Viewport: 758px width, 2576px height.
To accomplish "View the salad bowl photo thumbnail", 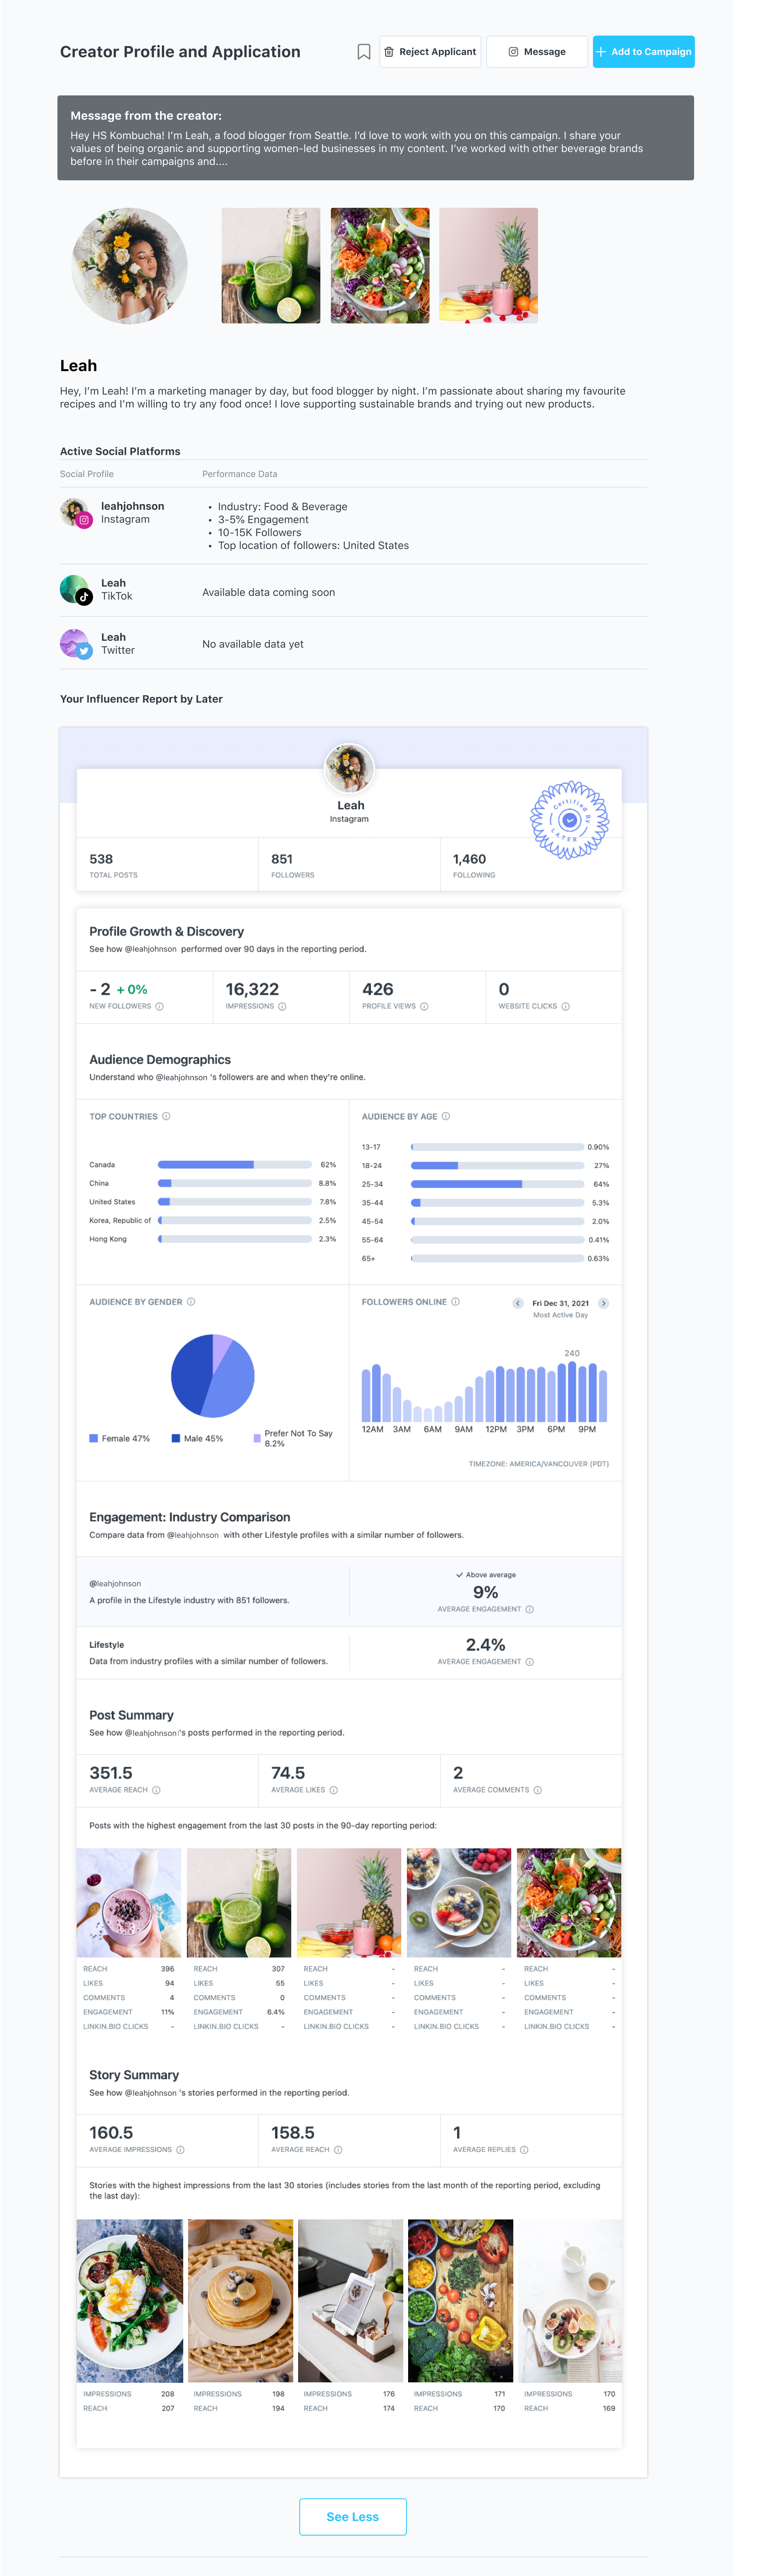I will click(380, 266).
